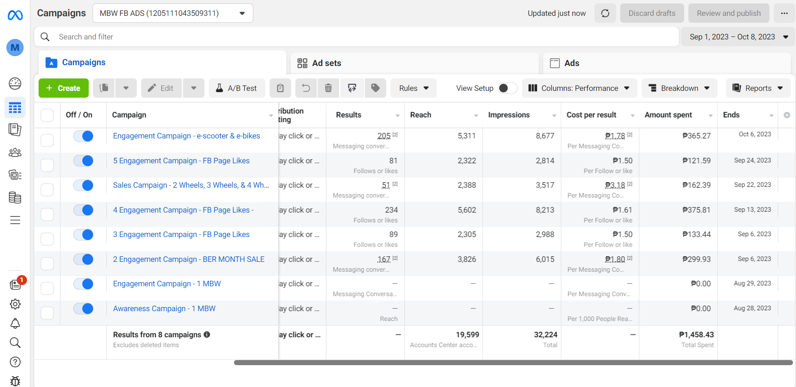The height and width of the screenshot is (387, 796).
Task: Open the Help question mark icon
Action: 15,362
